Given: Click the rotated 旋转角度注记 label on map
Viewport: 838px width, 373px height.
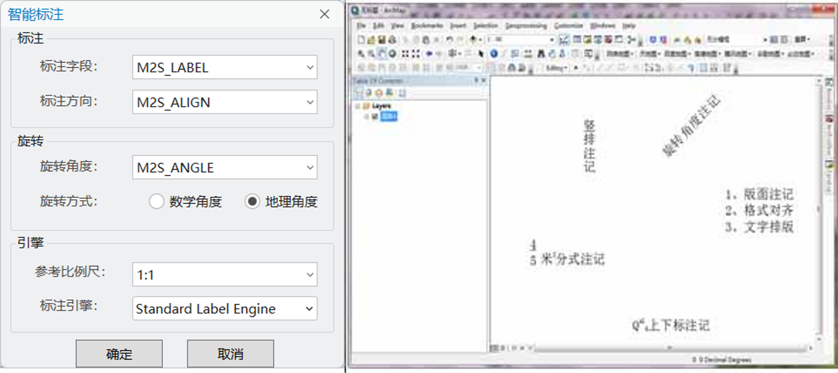Looking at the screenshot, I should [x=691, y=126].
